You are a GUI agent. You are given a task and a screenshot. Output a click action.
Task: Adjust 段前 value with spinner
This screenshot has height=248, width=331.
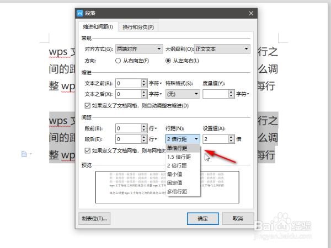[x=144, y=128]
